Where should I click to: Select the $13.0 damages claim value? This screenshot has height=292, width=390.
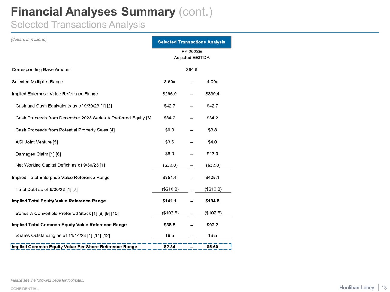tap(212, 154)
